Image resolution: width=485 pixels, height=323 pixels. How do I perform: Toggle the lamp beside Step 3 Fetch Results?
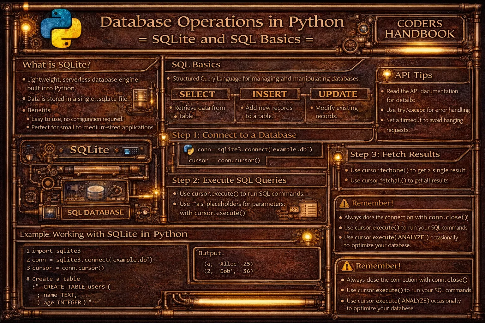(x=338, y=157)
